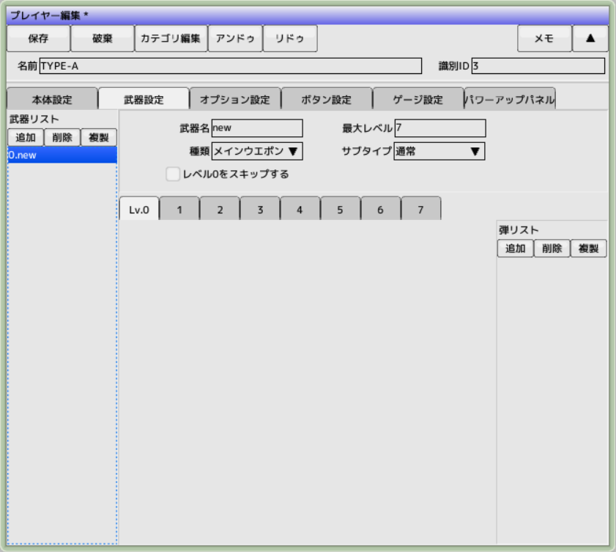Image resolution: width=616 pixels, height=552 pixels.
Task: Open the メモ memo button
Action: point(543,39)
